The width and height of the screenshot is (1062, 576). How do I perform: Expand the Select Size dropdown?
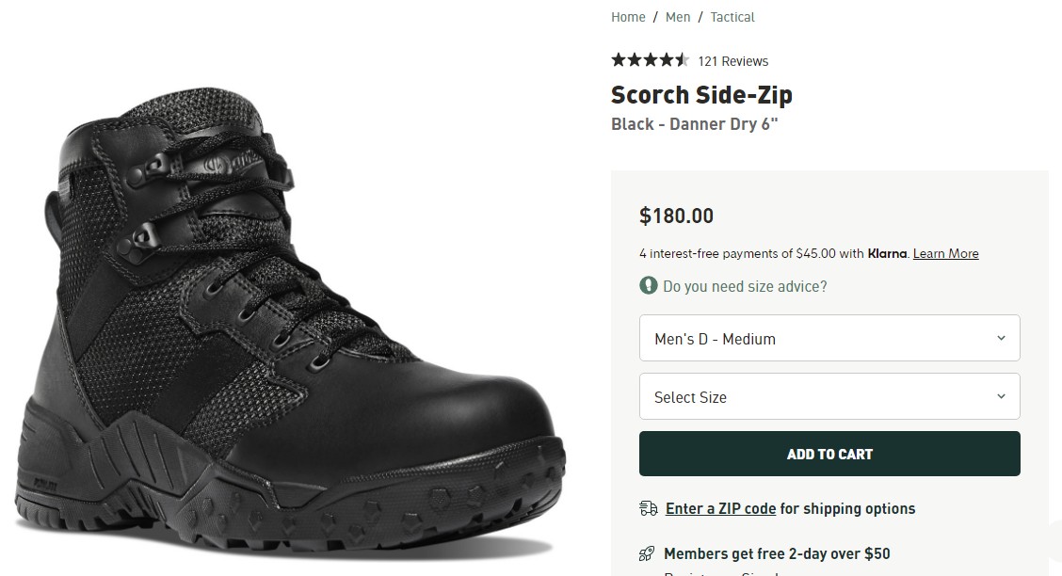[x=829, y=396]
